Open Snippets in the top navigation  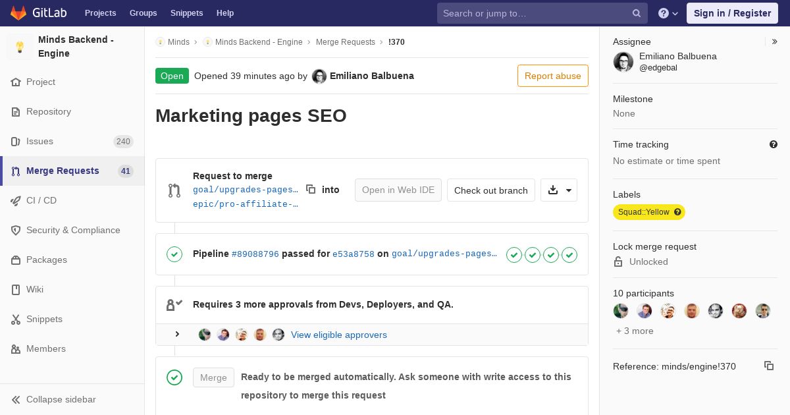187,13
